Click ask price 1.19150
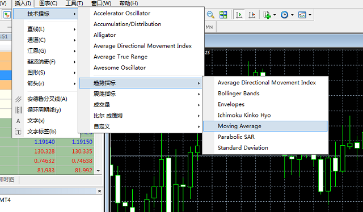363x212 pixels. [x=82, y=142]
